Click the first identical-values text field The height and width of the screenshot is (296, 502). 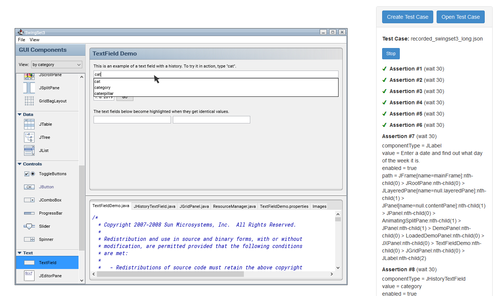[132, 120]
